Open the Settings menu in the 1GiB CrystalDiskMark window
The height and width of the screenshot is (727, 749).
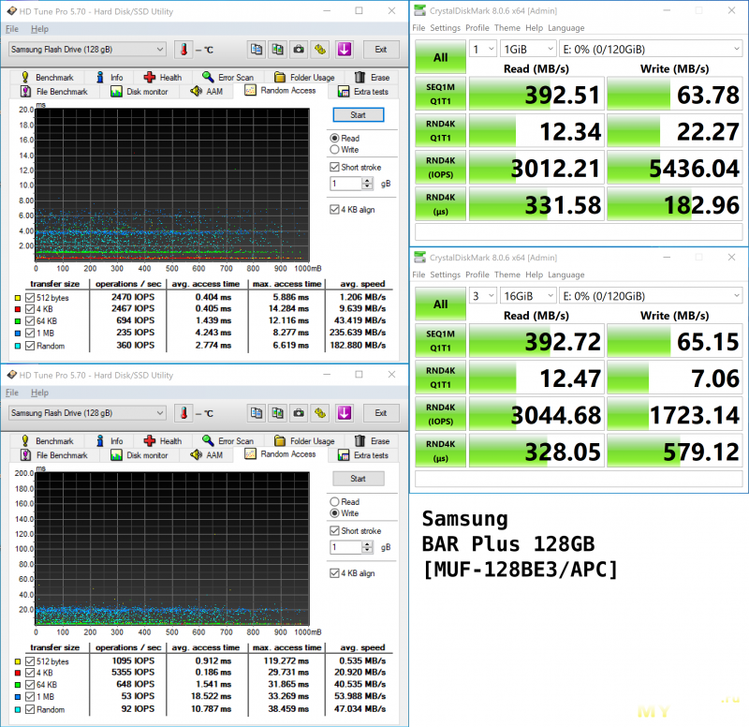point(446,28)
